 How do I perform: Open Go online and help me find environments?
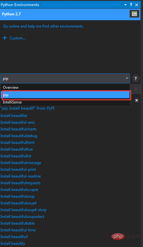point(43,26)
